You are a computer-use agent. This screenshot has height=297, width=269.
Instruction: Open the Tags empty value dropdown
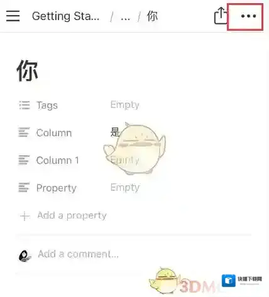point(125,105)
